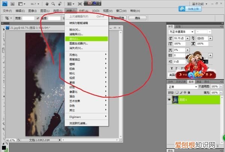Image resolution: width=225 pixels, height=152 pixels.
Task: Select the 图层 0 layer thumbnail
Action: (175, 99)
